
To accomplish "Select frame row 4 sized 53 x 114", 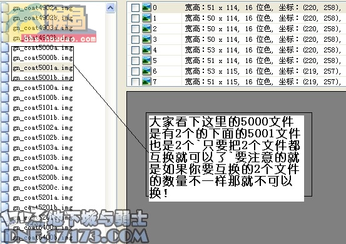I will pos(237,50).
